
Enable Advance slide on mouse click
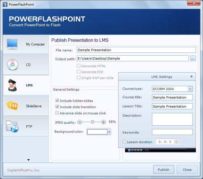(x=57, y=113)
